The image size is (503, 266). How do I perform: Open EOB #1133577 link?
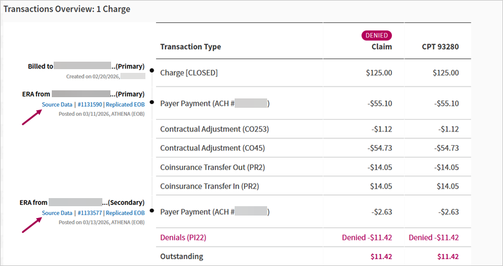pyautogui.click(x=90, y=213)
